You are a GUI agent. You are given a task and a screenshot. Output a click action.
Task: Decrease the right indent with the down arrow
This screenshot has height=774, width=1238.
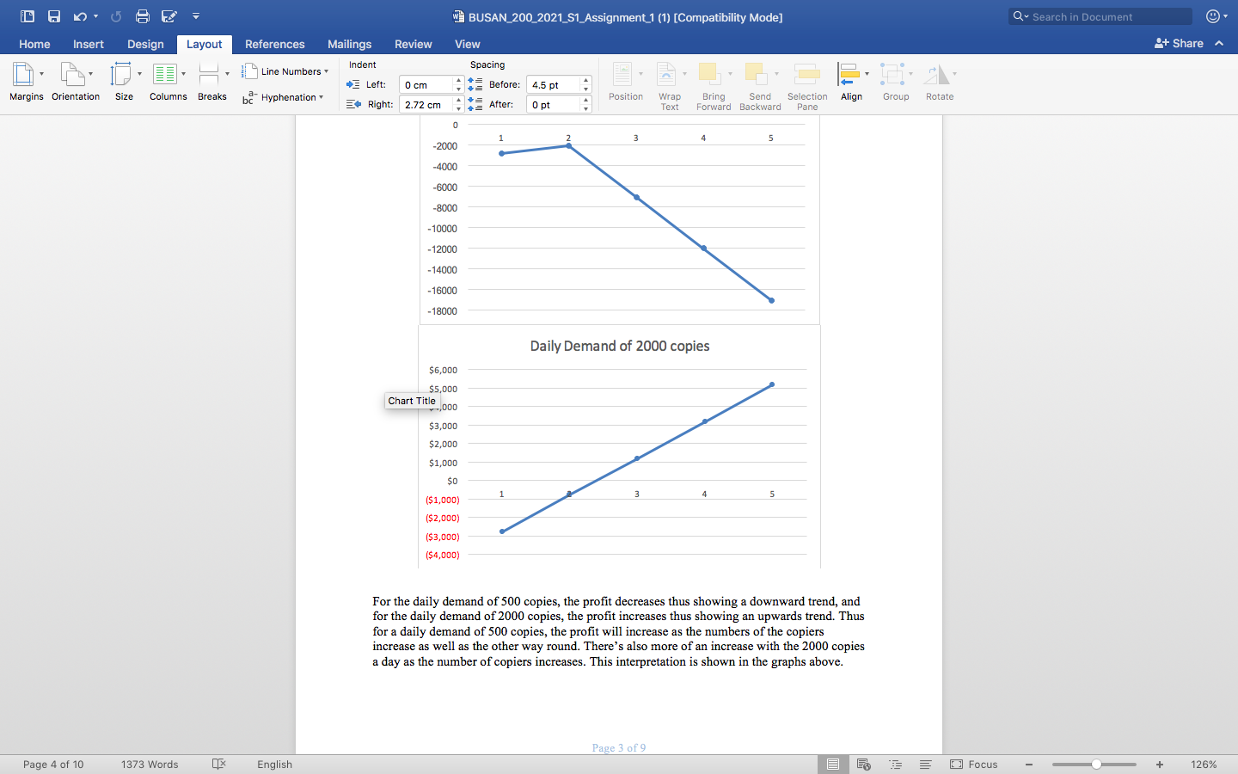coord(458,108)
